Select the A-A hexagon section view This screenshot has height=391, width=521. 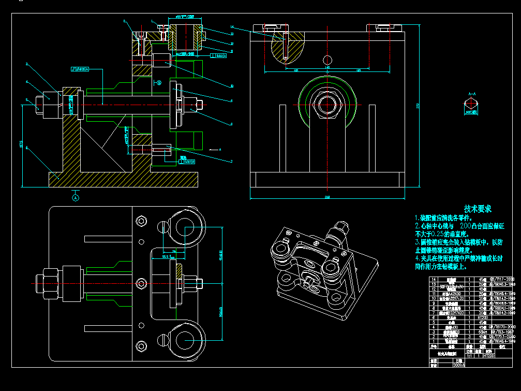471,105
